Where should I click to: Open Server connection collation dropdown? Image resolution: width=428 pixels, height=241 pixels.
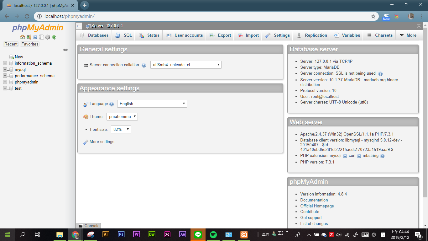186,65
